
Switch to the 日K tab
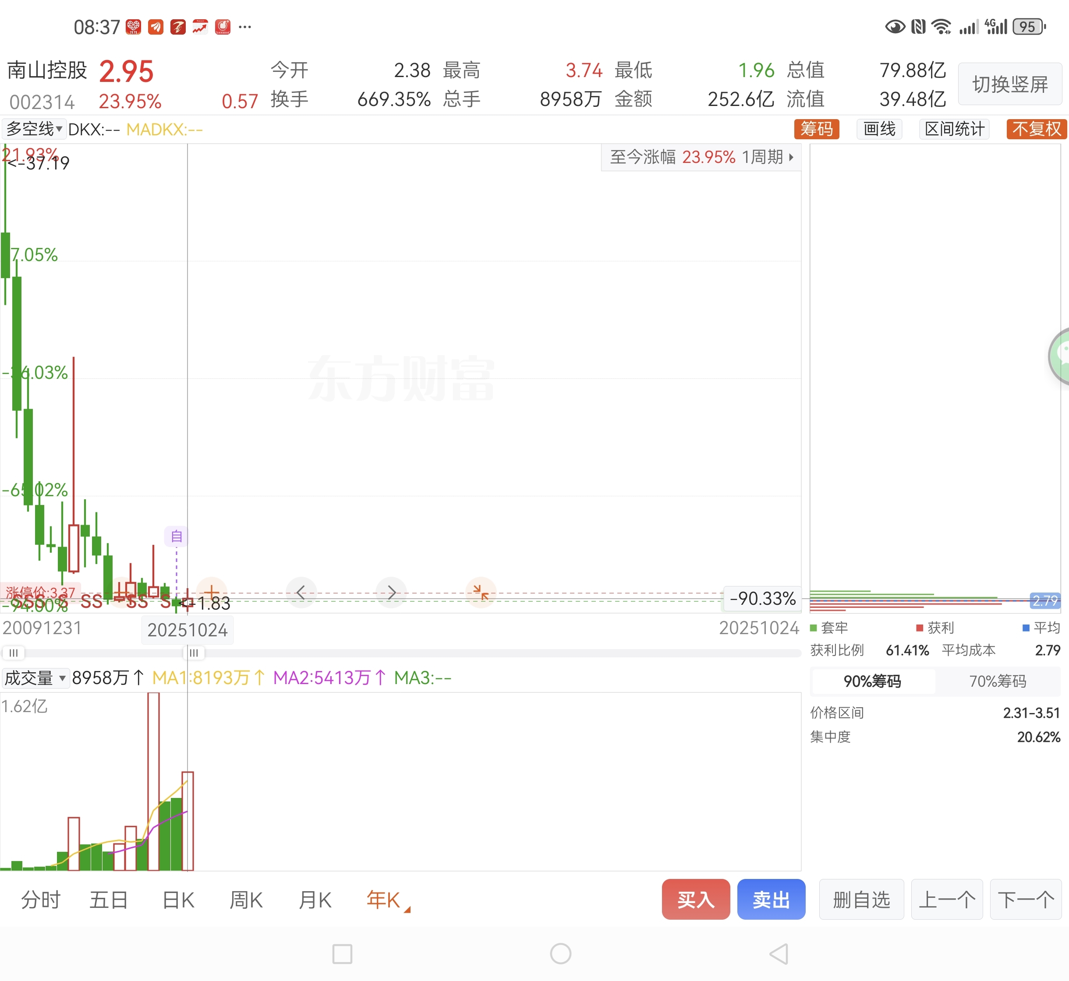click(x=178, y=900)
